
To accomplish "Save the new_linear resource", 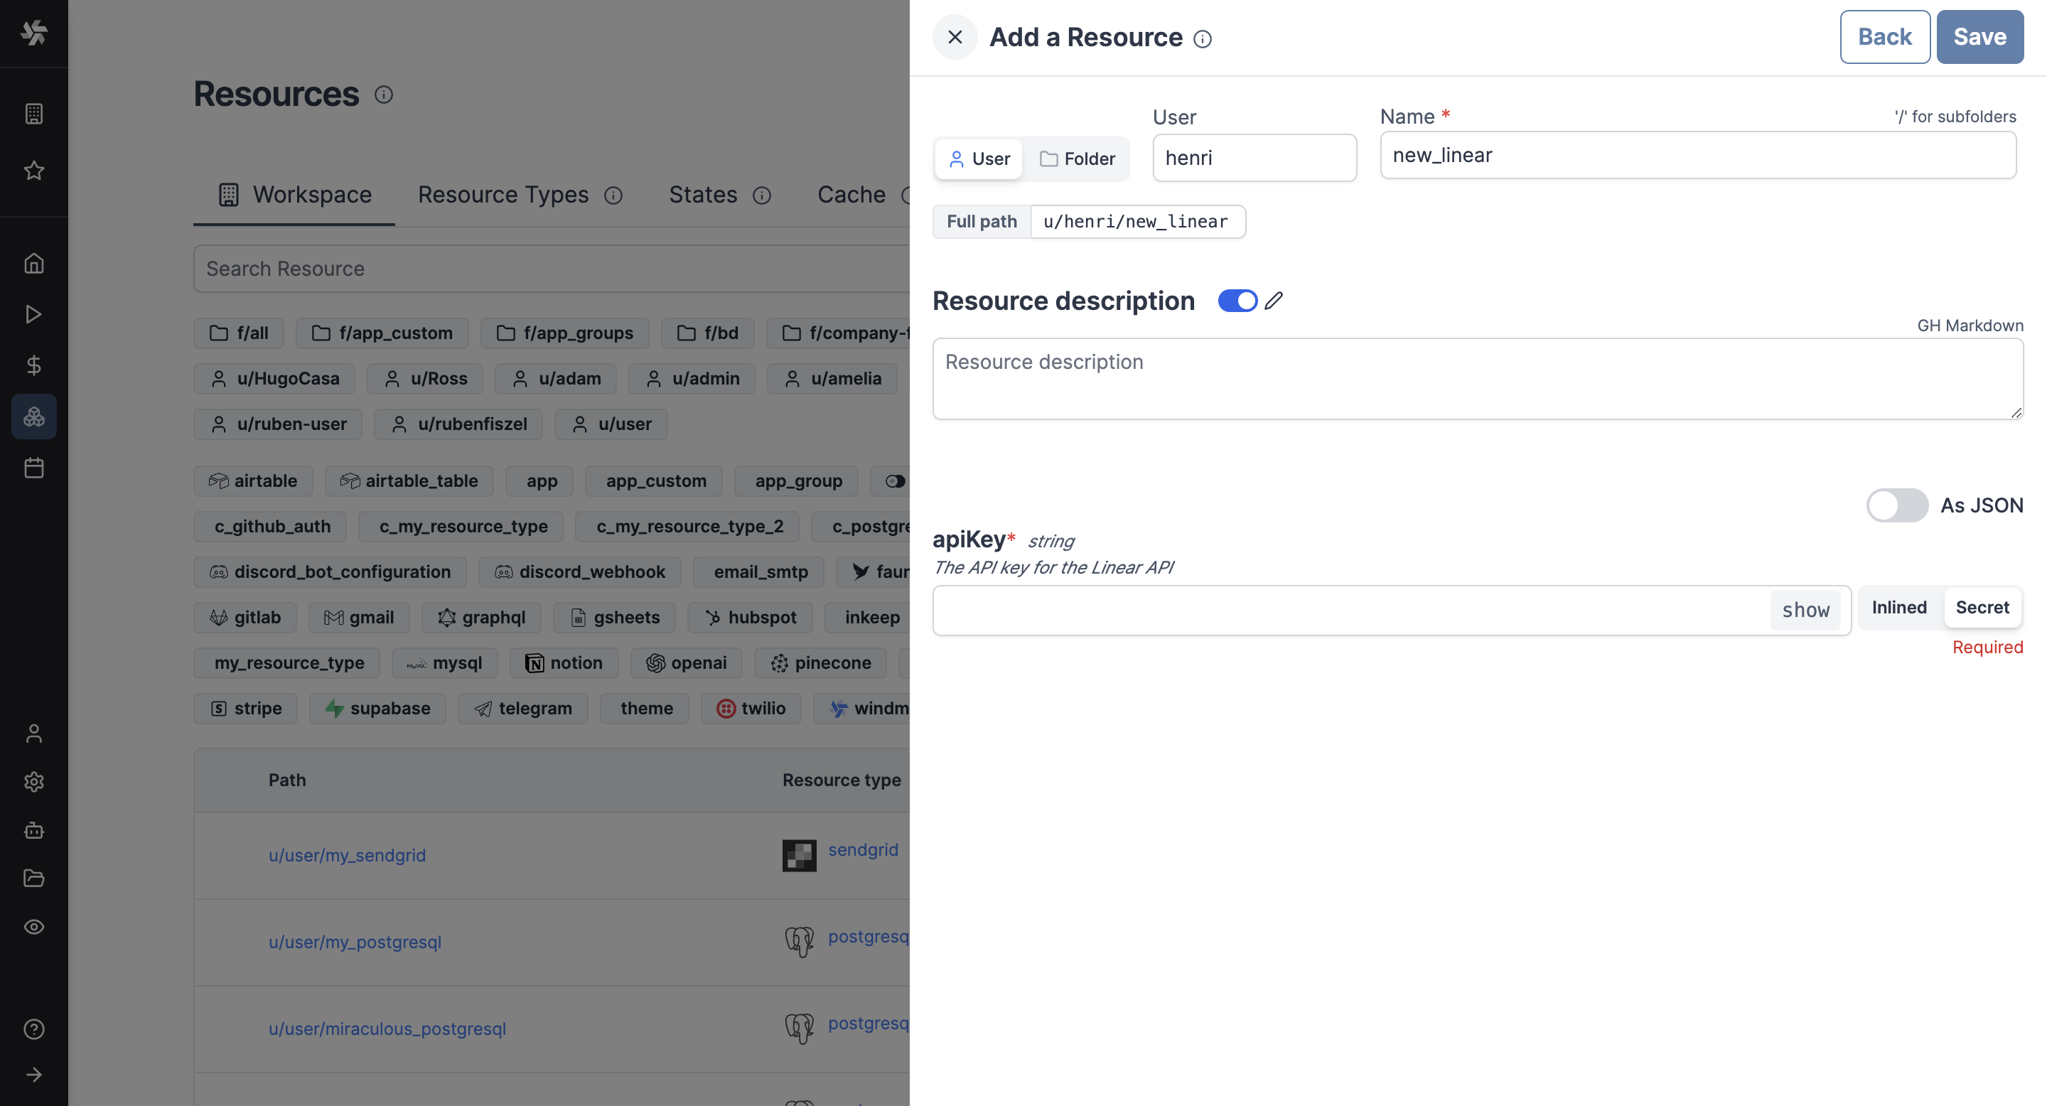I will tap(1979, 36).
